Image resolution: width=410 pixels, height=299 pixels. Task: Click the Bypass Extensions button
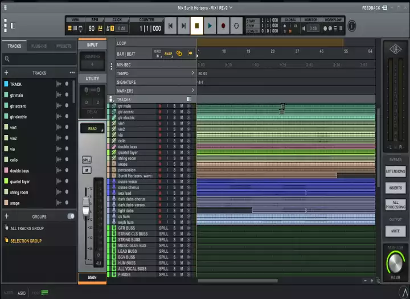click(x=395, y=171)
